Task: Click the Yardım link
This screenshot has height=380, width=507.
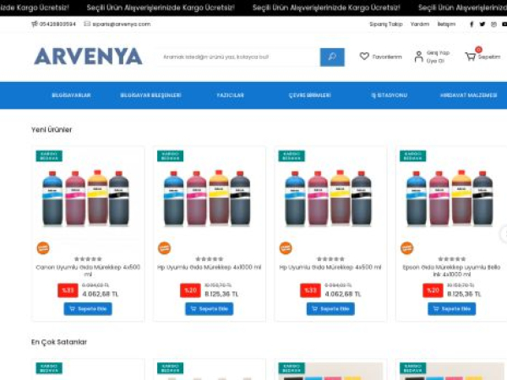Action: (x=420, y=24)
